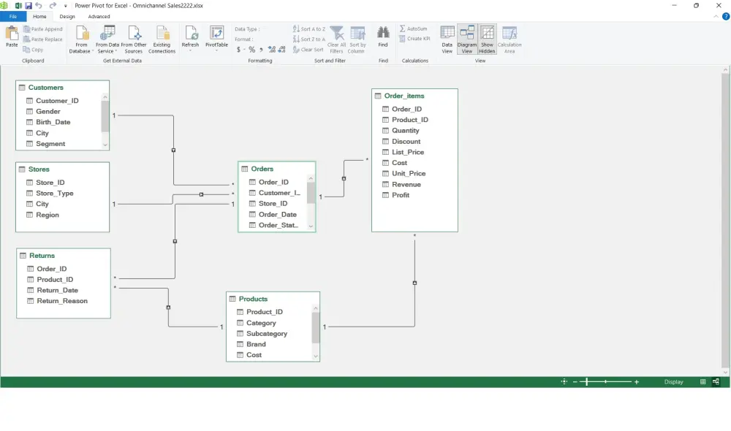Click Clear All Filters
This screenshot has height=431, width=731.
336,39
